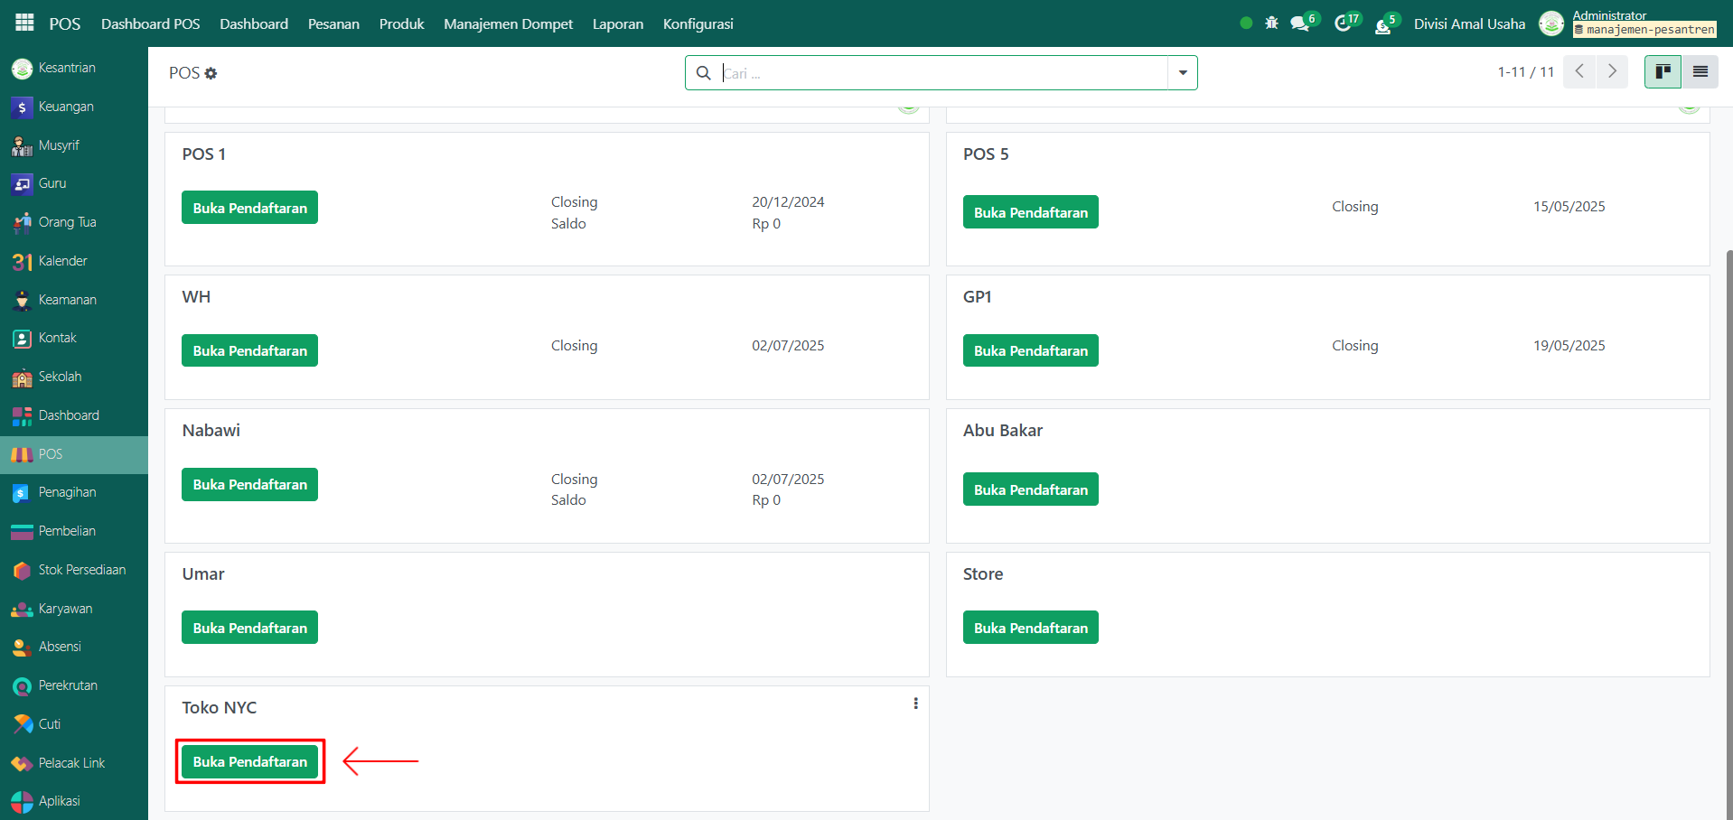
Task: Open Keuangan app in the sidebar
Action: (66, 107)
